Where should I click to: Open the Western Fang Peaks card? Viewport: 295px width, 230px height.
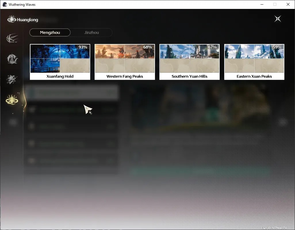125,62
